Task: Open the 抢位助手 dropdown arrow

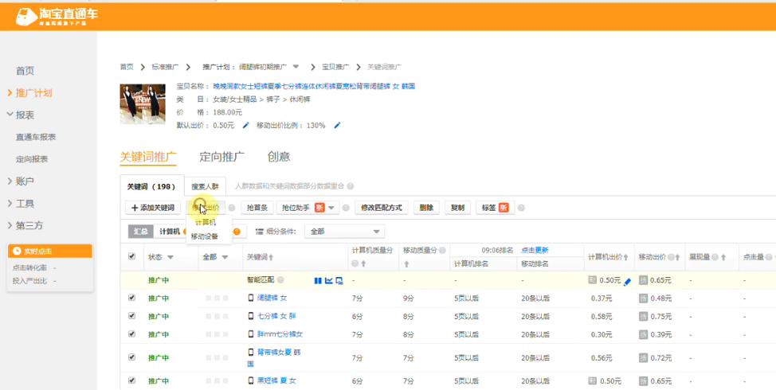Action: click(331, 208)
